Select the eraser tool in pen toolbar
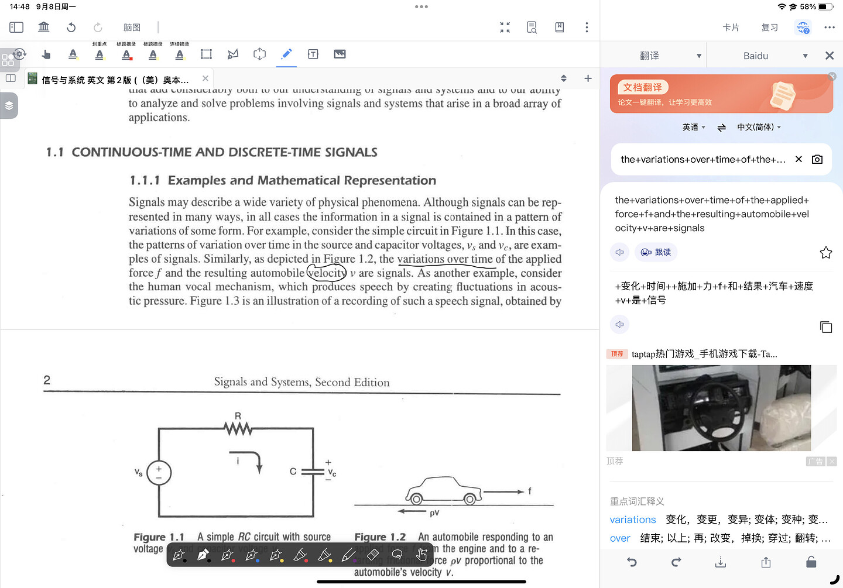 (x=373, y=554)
